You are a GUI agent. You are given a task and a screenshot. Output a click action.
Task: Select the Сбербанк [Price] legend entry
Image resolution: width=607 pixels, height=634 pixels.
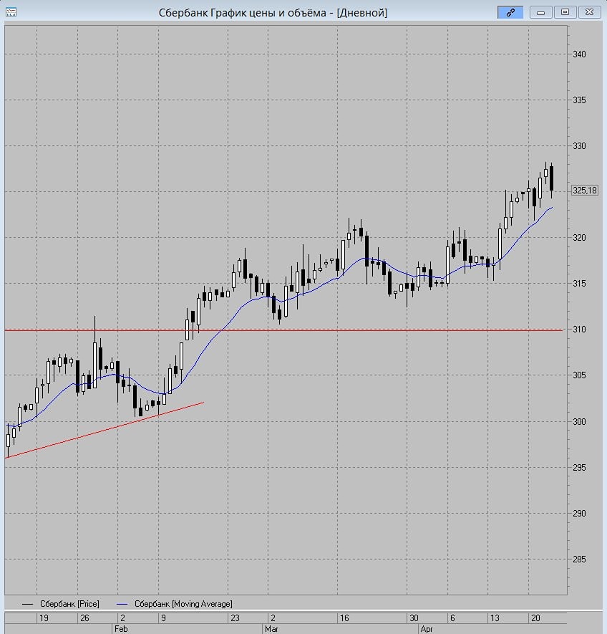(61, 604)
